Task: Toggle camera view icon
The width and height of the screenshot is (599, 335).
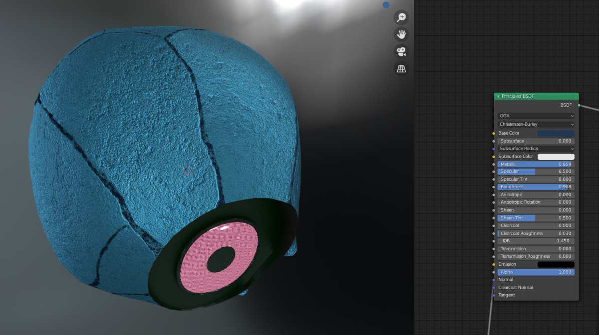Action: [x=401, y=51]
